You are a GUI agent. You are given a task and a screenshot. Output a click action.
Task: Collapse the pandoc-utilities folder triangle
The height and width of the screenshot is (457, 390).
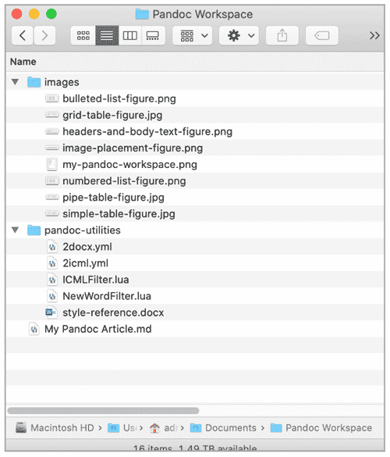click(15, 230)
